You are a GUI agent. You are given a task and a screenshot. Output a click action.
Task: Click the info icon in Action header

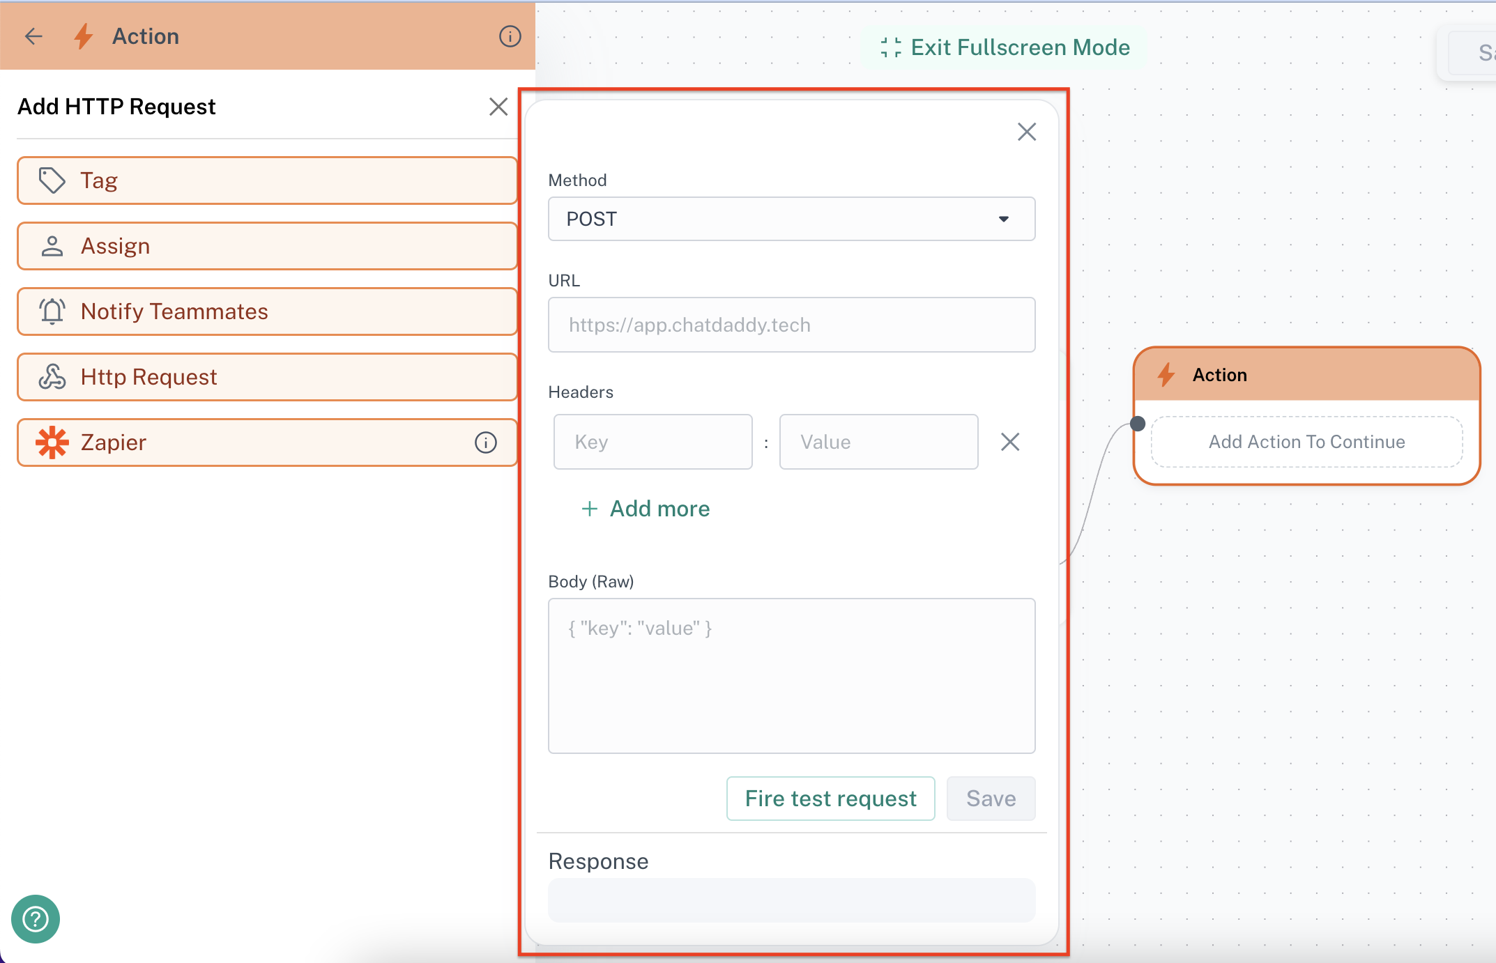coord(510,36)
